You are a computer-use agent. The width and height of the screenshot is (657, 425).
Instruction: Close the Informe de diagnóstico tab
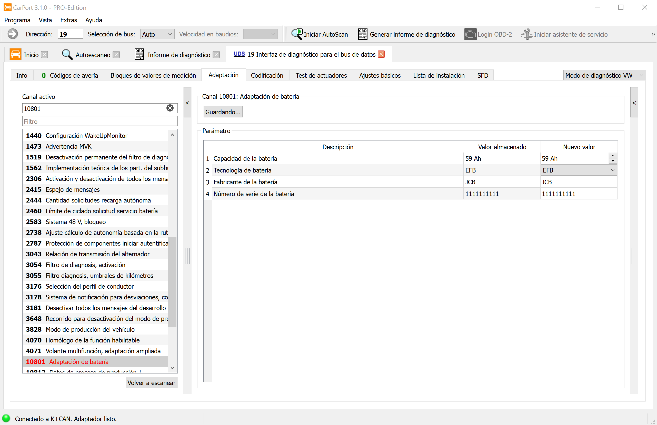tap(216, 55)
